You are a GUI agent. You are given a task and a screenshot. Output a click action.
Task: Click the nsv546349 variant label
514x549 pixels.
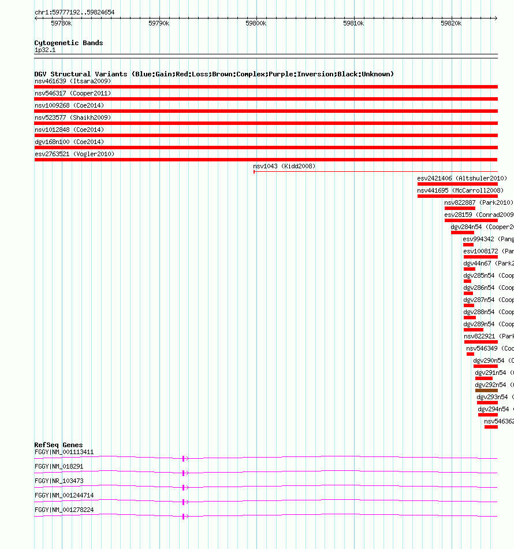tap(490, 348)
